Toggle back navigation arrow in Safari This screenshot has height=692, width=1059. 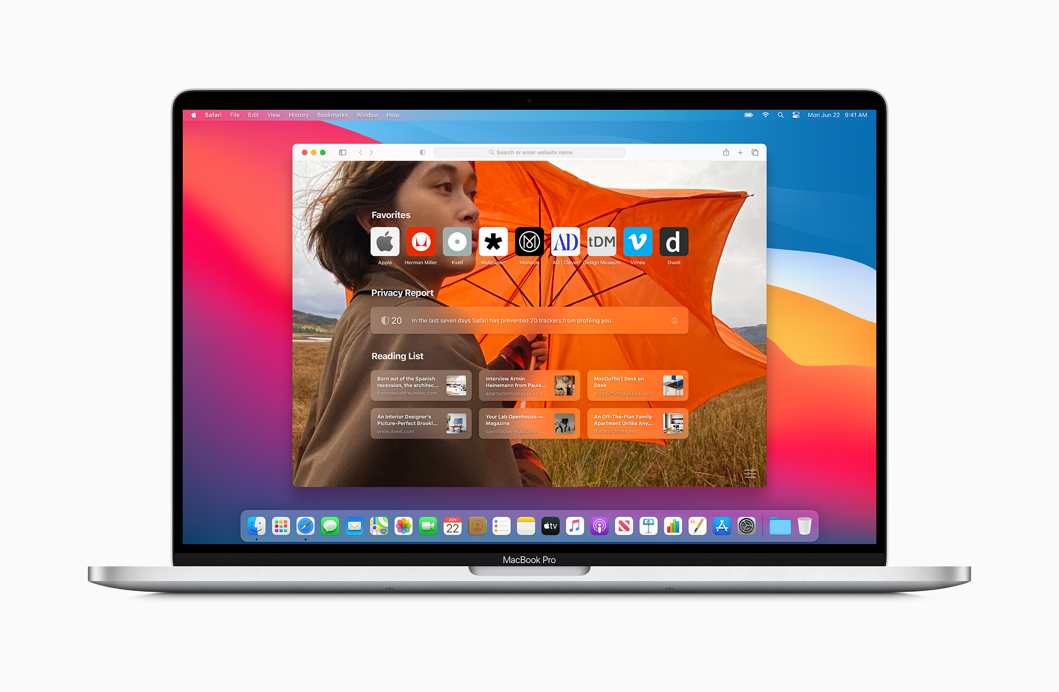tap(361, 151)
